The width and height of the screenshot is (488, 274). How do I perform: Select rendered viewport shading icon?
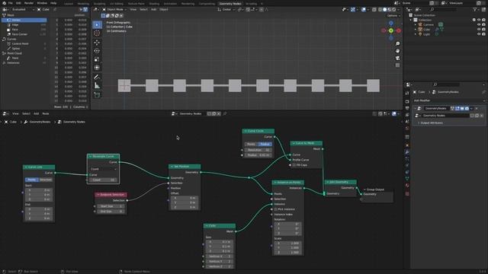(x=394, y=10)
